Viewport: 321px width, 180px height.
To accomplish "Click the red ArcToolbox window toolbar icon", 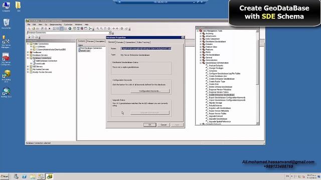I will [82, 28].
